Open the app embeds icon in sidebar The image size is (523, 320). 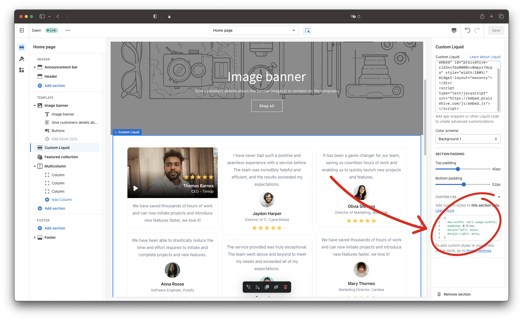(x=22, y=70)
